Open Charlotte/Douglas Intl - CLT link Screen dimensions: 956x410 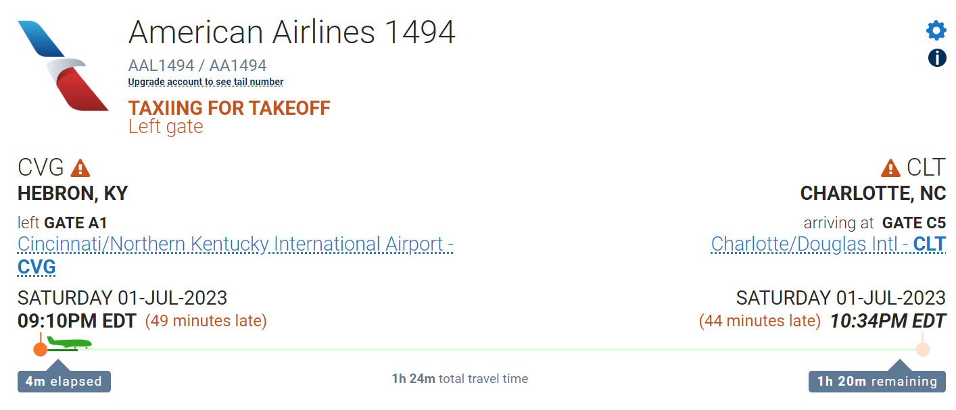pos(828,244)
